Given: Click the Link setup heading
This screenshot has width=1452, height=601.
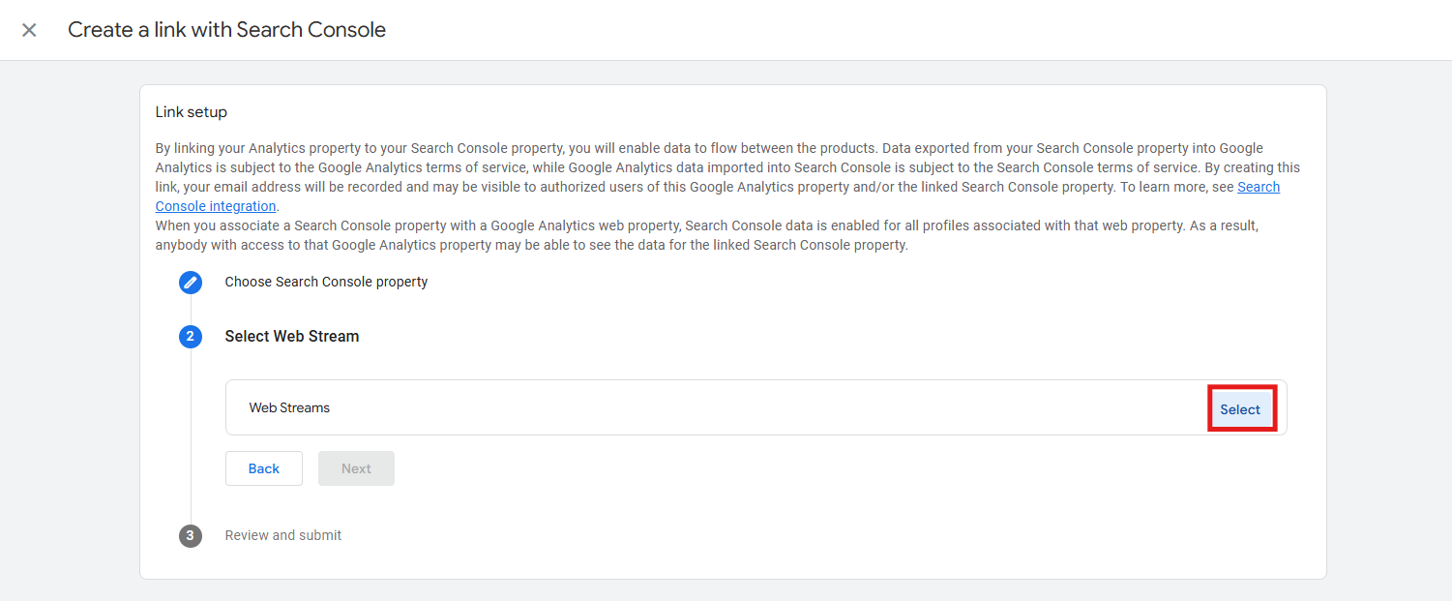Looking at the screenshot, I should (192, 112).
